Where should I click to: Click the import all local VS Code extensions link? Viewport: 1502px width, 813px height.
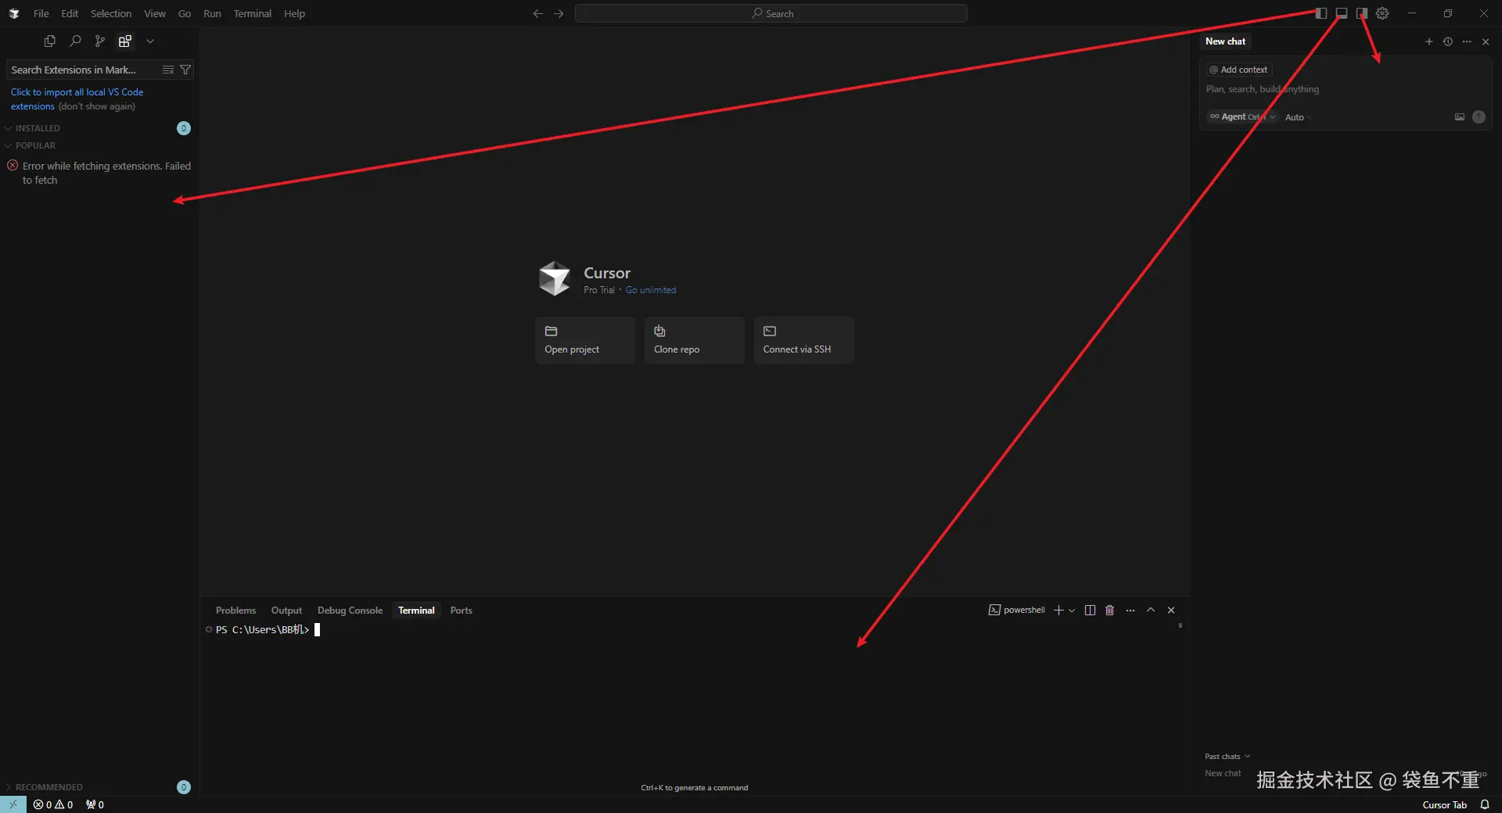pyautogui.click(x=77, y=98)
